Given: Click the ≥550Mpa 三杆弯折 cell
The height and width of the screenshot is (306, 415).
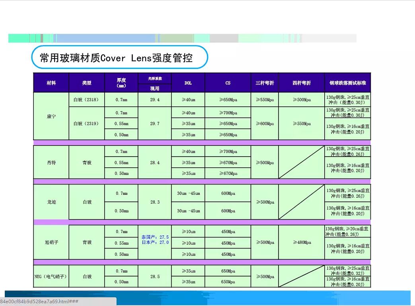Looking at the screenshot, I should coord(265,100).
